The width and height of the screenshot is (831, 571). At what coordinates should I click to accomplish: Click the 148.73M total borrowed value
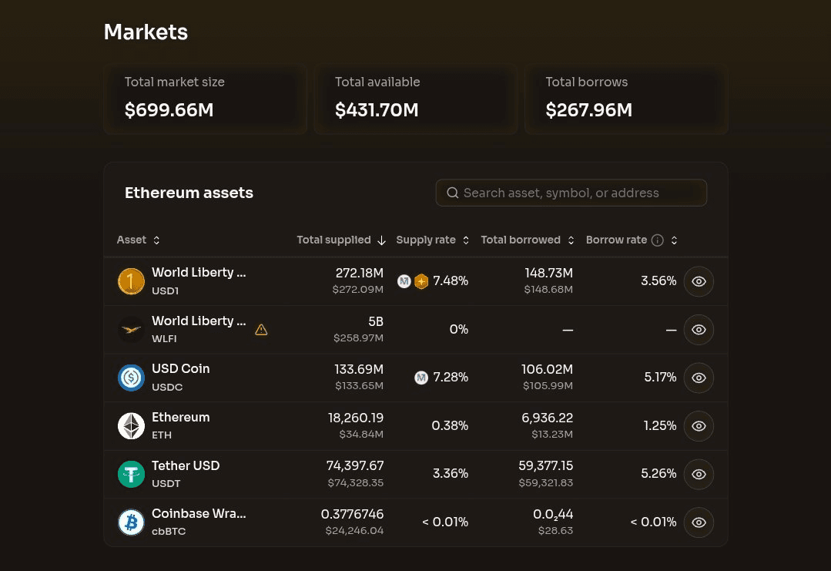(x=548, y=273)
